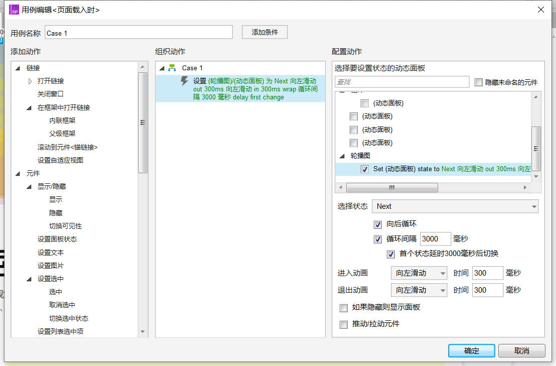This screenshot has width=556, height=366.
Task: Click the 添加条件 button
Action: pos(264,32)
